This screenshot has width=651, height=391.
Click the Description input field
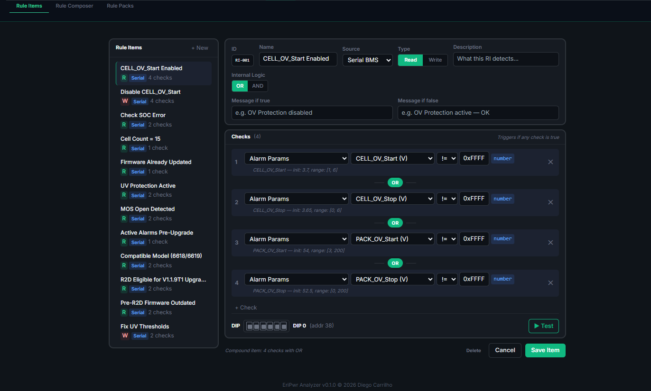505,59
